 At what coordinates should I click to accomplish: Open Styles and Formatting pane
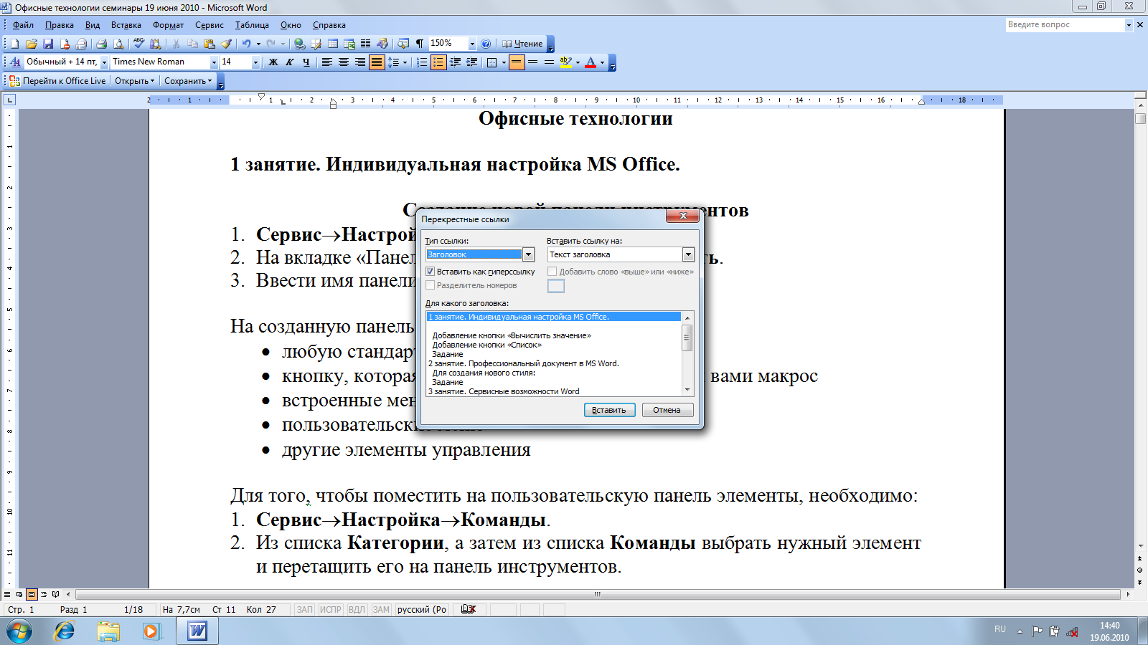coord(15,62)
